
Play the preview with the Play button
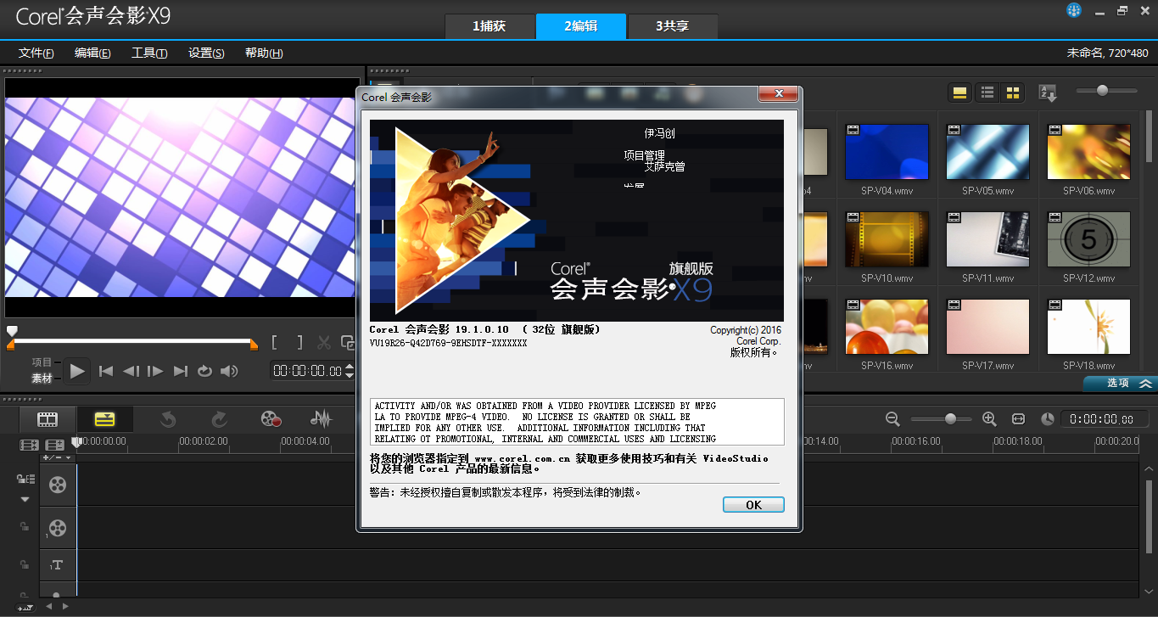coord(77,371)
